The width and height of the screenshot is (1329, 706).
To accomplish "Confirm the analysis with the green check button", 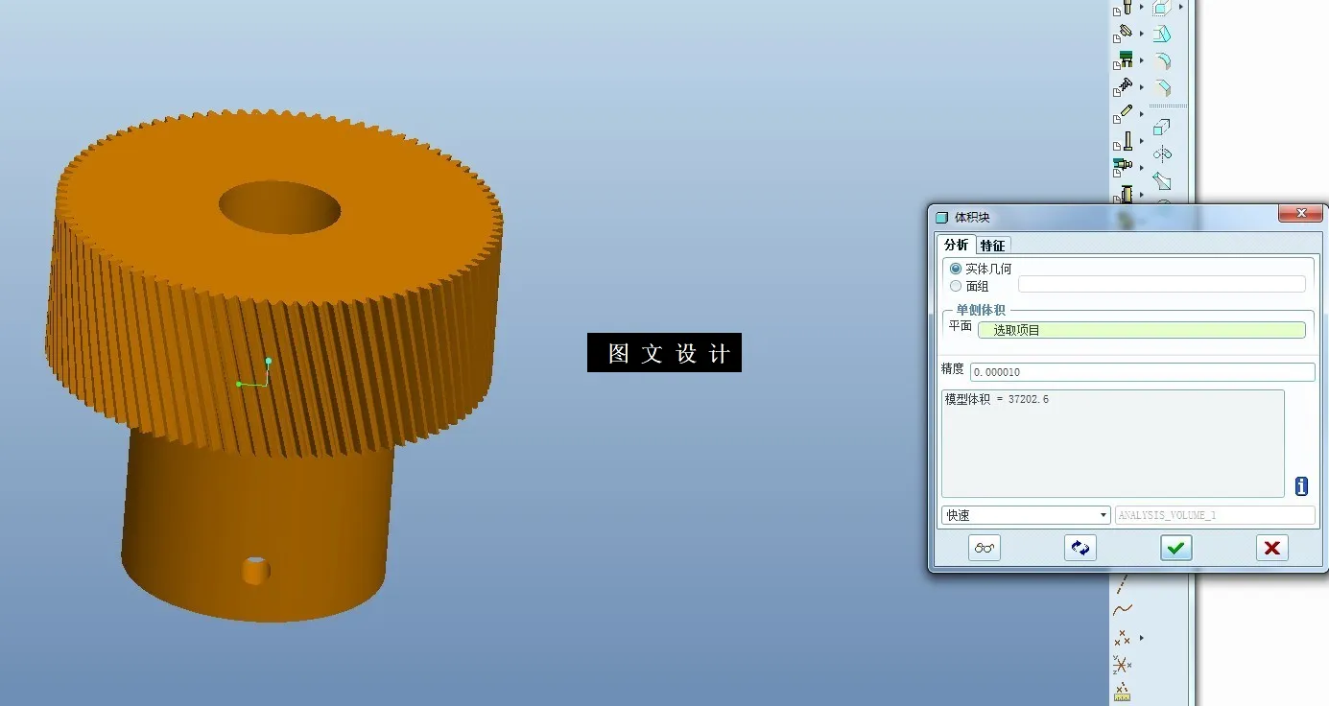I will coord(1175,548).
